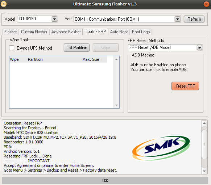Click the 'FRP Reset Methods' label
211x185 pixels.
coord(146,41)
